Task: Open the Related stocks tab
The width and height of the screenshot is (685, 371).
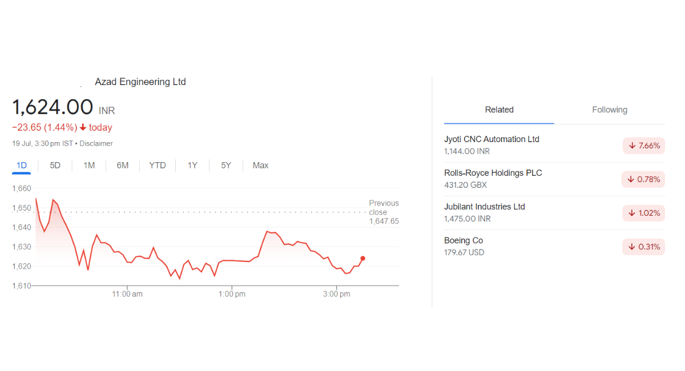Action: [499, 110]
